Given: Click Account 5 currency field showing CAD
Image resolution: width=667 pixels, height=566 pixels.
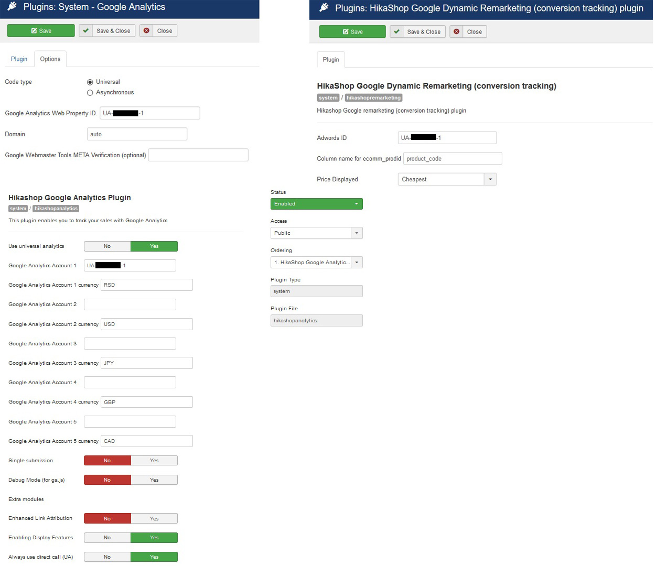Looking at the screenshot, I should pos(147,441).
